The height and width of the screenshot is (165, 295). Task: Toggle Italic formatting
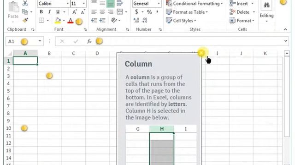click(49, 12)
